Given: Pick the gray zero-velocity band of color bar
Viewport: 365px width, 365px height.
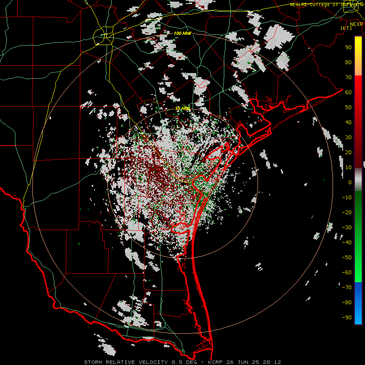Looking at the screenshot, I should tap(358, 180).
